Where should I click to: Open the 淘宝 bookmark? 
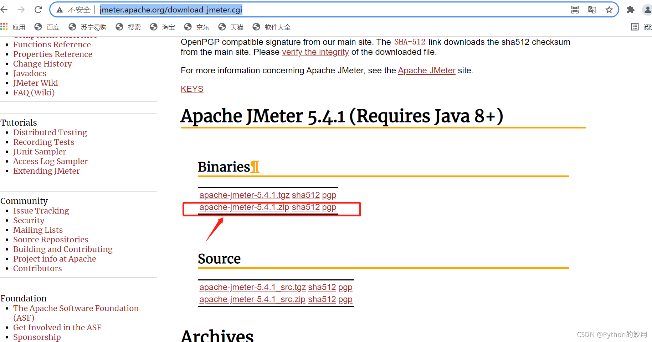163,27
